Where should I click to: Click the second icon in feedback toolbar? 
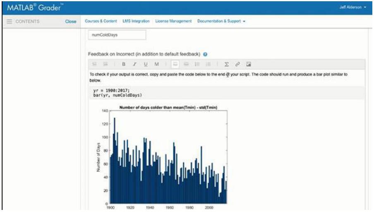point(105,64)
